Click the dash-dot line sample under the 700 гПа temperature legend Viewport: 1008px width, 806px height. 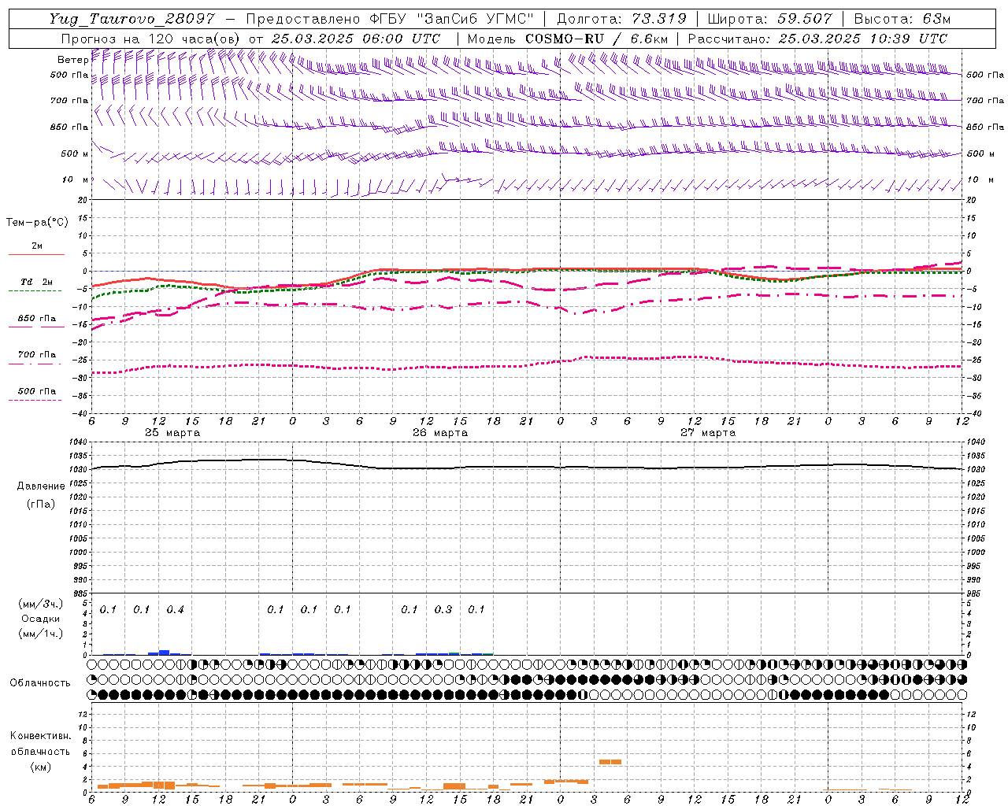[x=35, y=364]
